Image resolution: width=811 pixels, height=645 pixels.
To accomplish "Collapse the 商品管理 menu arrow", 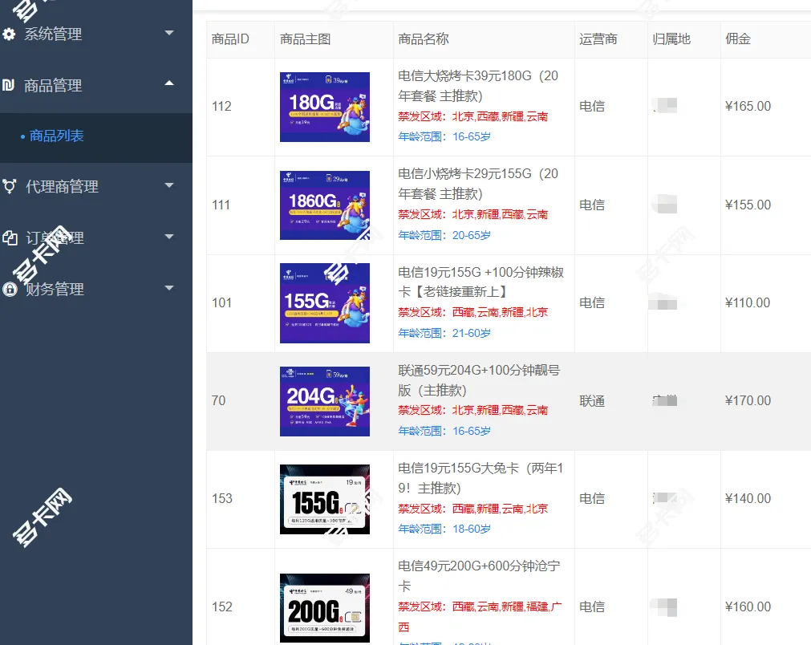I will (x=169, y=83).
